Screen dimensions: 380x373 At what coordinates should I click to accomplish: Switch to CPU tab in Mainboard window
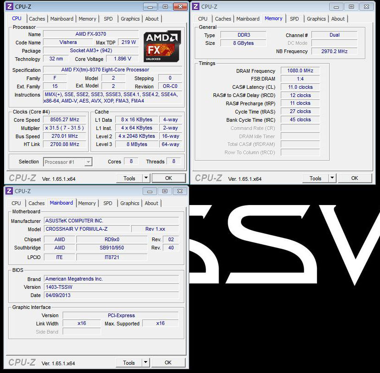click(x=16, y=203)
